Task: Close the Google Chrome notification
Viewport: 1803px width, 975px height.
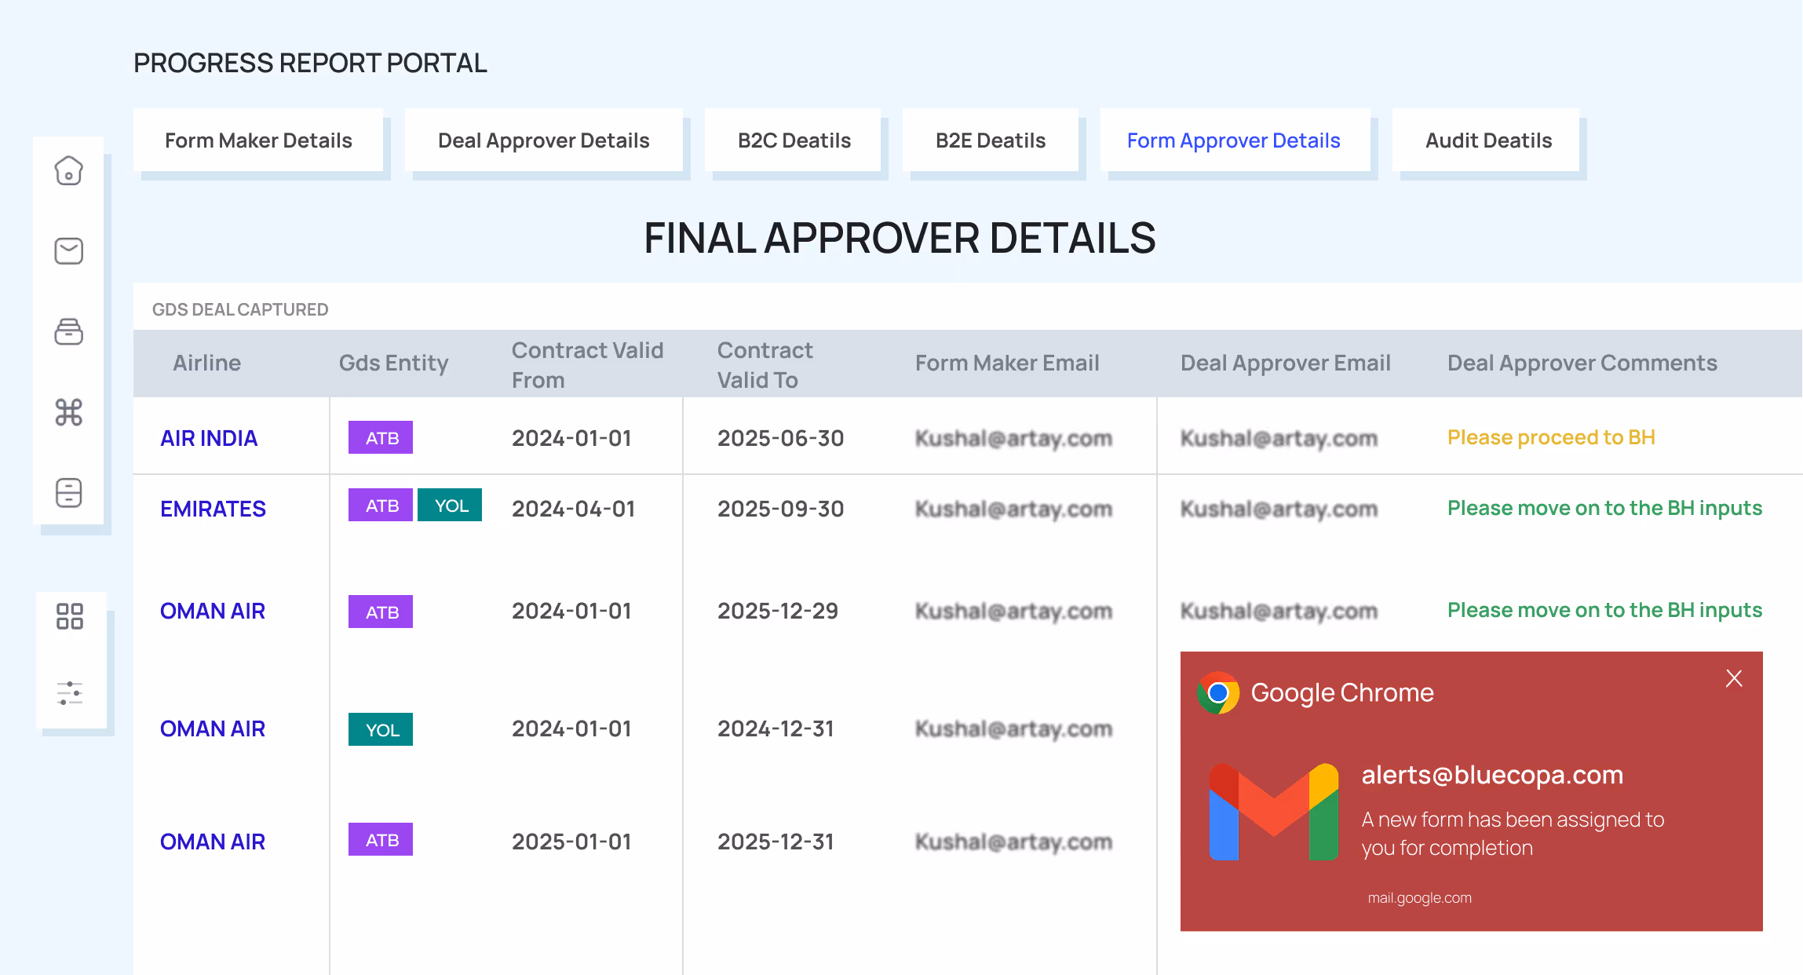Action: point(1734,678)
